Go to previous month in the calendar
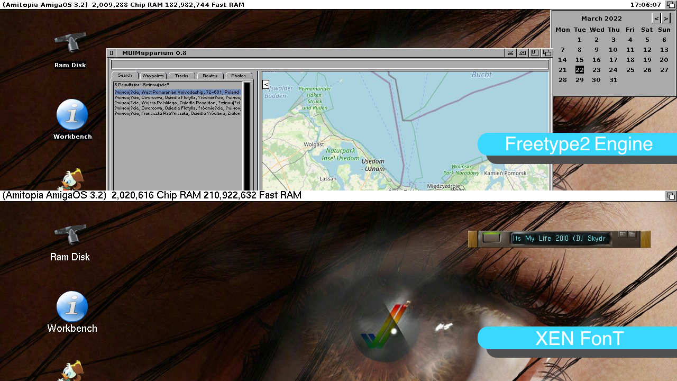The height and width of the screenshot is (381, 677). tap(656, 19)
